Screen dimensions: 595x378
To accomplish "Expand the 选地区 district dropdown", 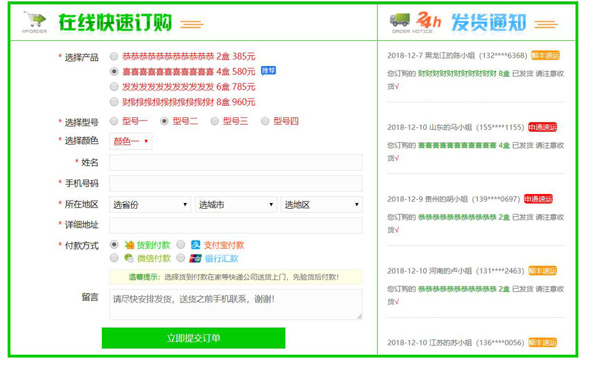I will (321, 204).
